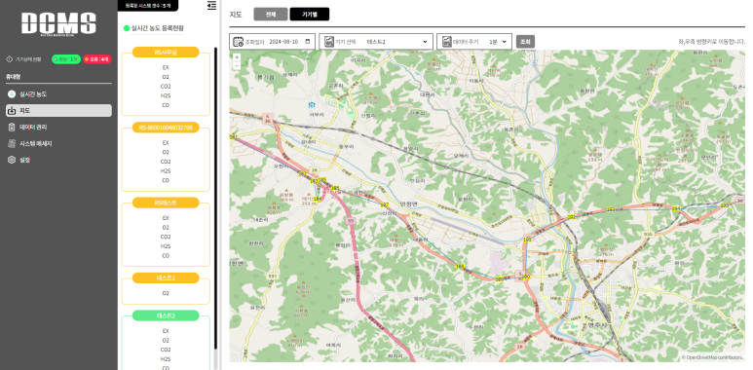Screen dimensions: 753x370
Task: Click the 데이터 관리 clipboard icon
Action: [x=12, y=128]
